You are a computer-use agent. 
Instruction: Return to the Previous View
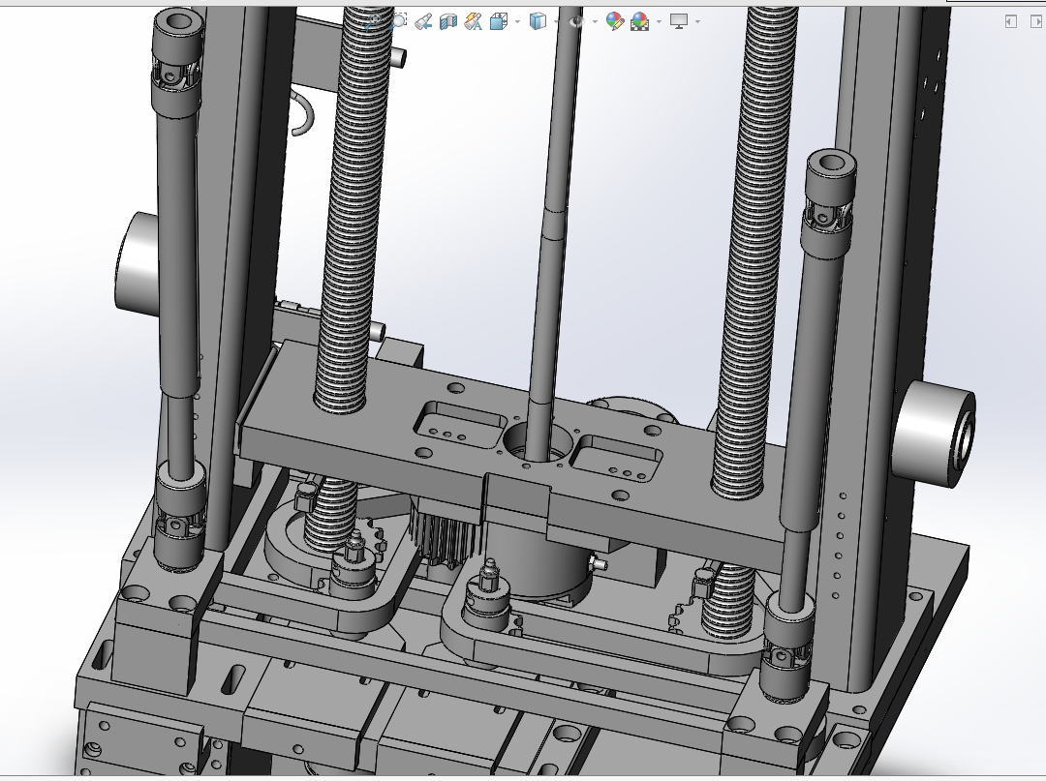[423, 21]
